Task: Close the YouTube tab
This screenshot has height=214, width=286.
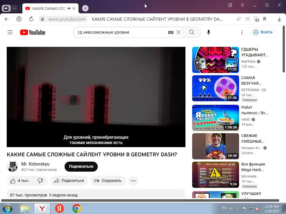Action: click(x=74, y=8)
